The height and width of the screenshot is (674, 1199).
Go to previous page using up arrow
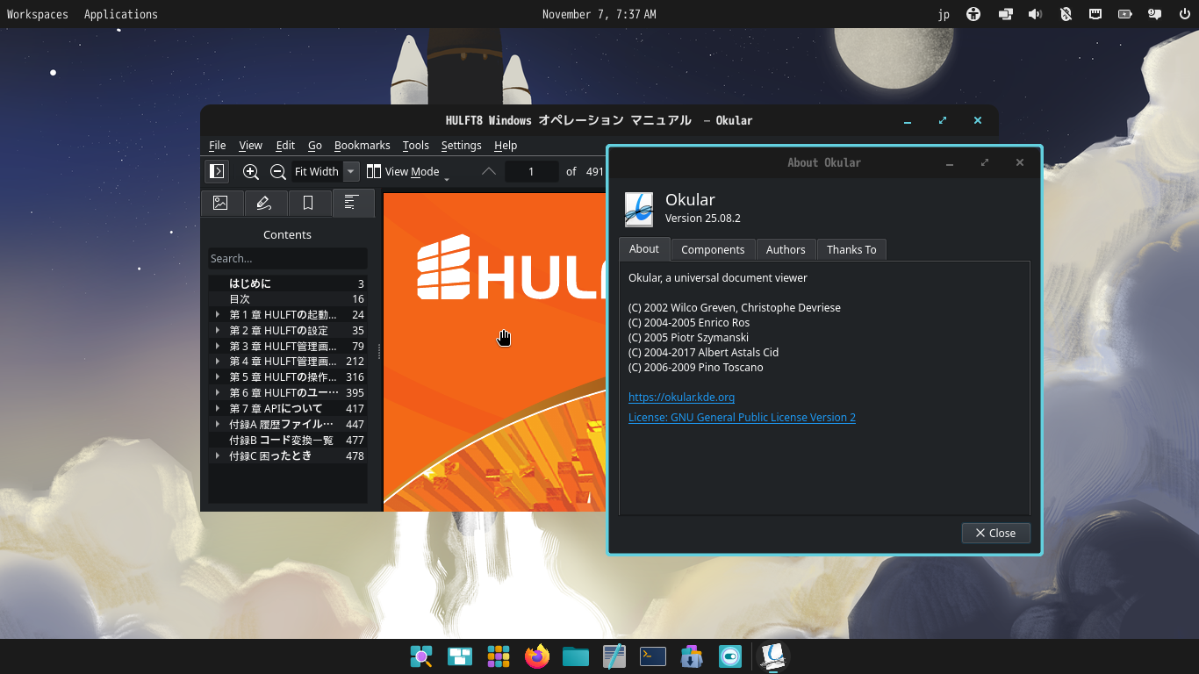click(489, 172)
